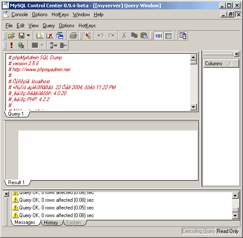The width and height of the screenshot is (243, 238).
Task: Click the Executing Query status indicator
Action: [x=199, y=231]
